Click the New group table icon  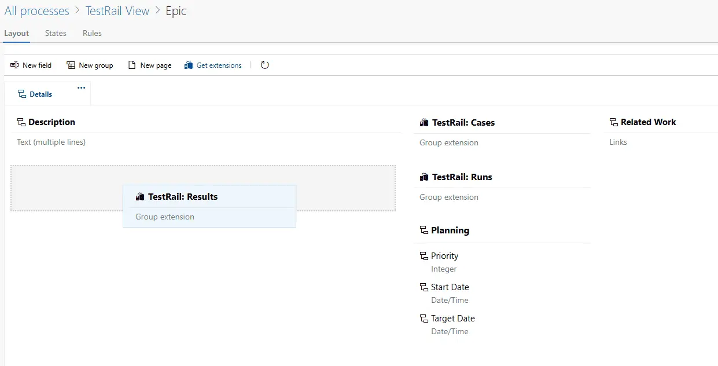click(x=71, y=65)
